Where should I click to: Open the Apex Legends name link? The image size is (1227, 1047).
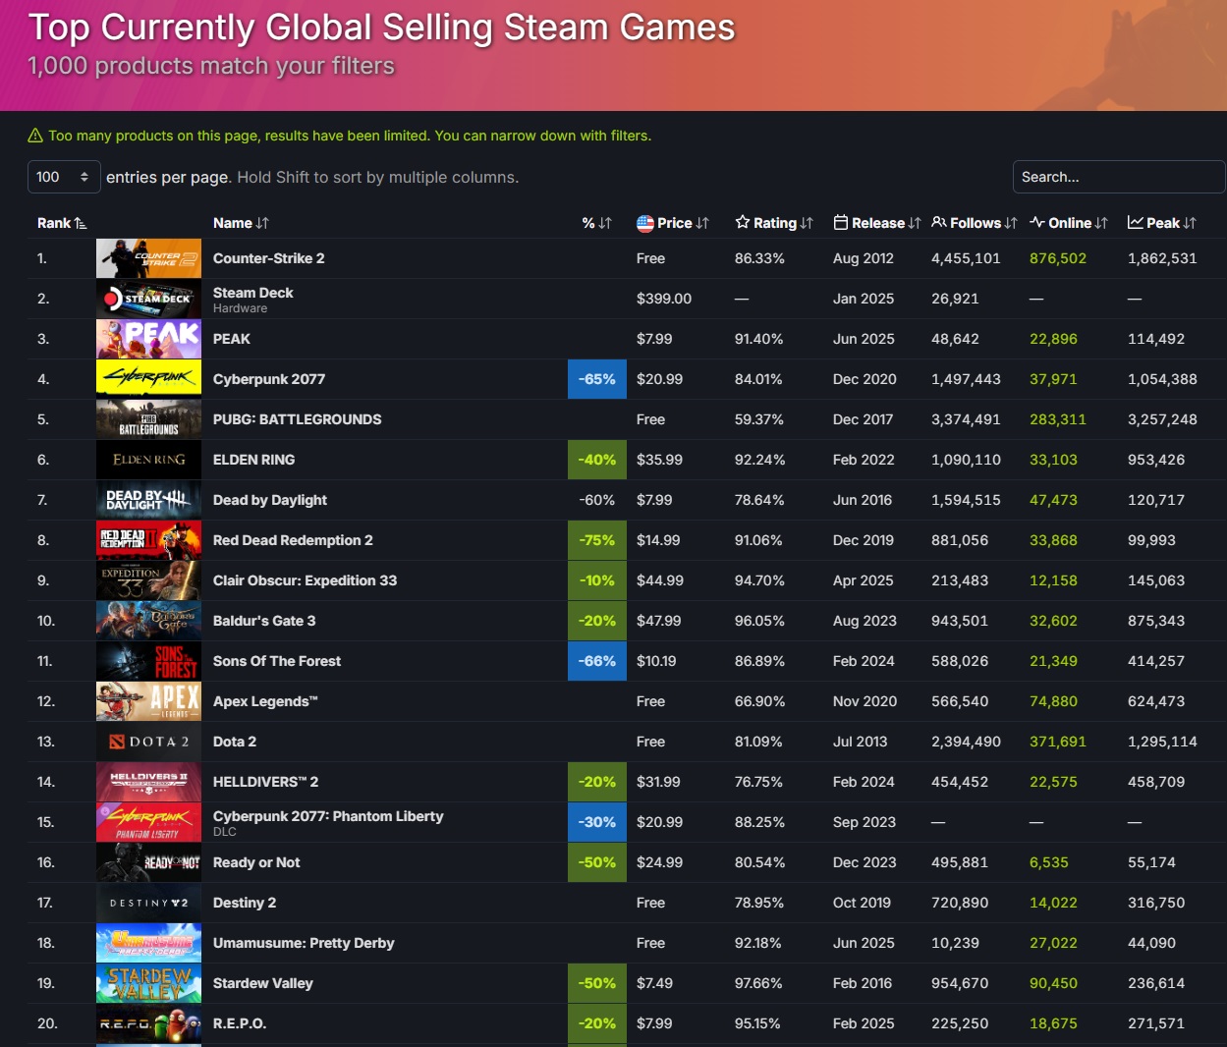coord(265,701)
